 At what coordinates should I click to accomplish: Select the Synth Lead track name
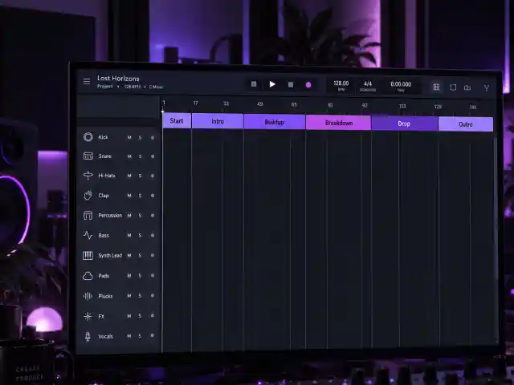tap(110, 255)
